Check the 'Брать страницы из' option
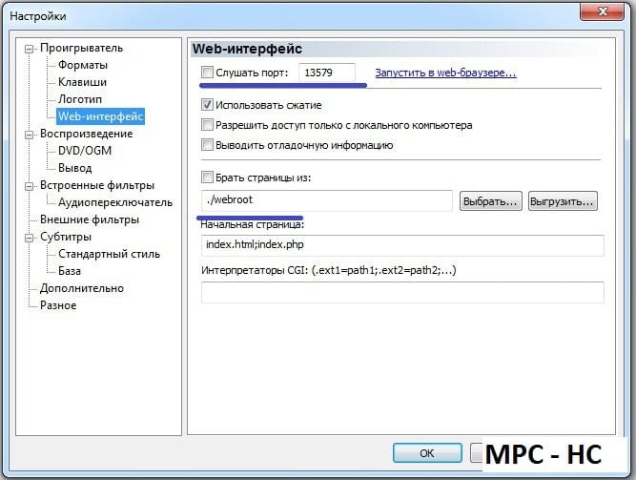The image size is (636, 480). click(207, 177)
